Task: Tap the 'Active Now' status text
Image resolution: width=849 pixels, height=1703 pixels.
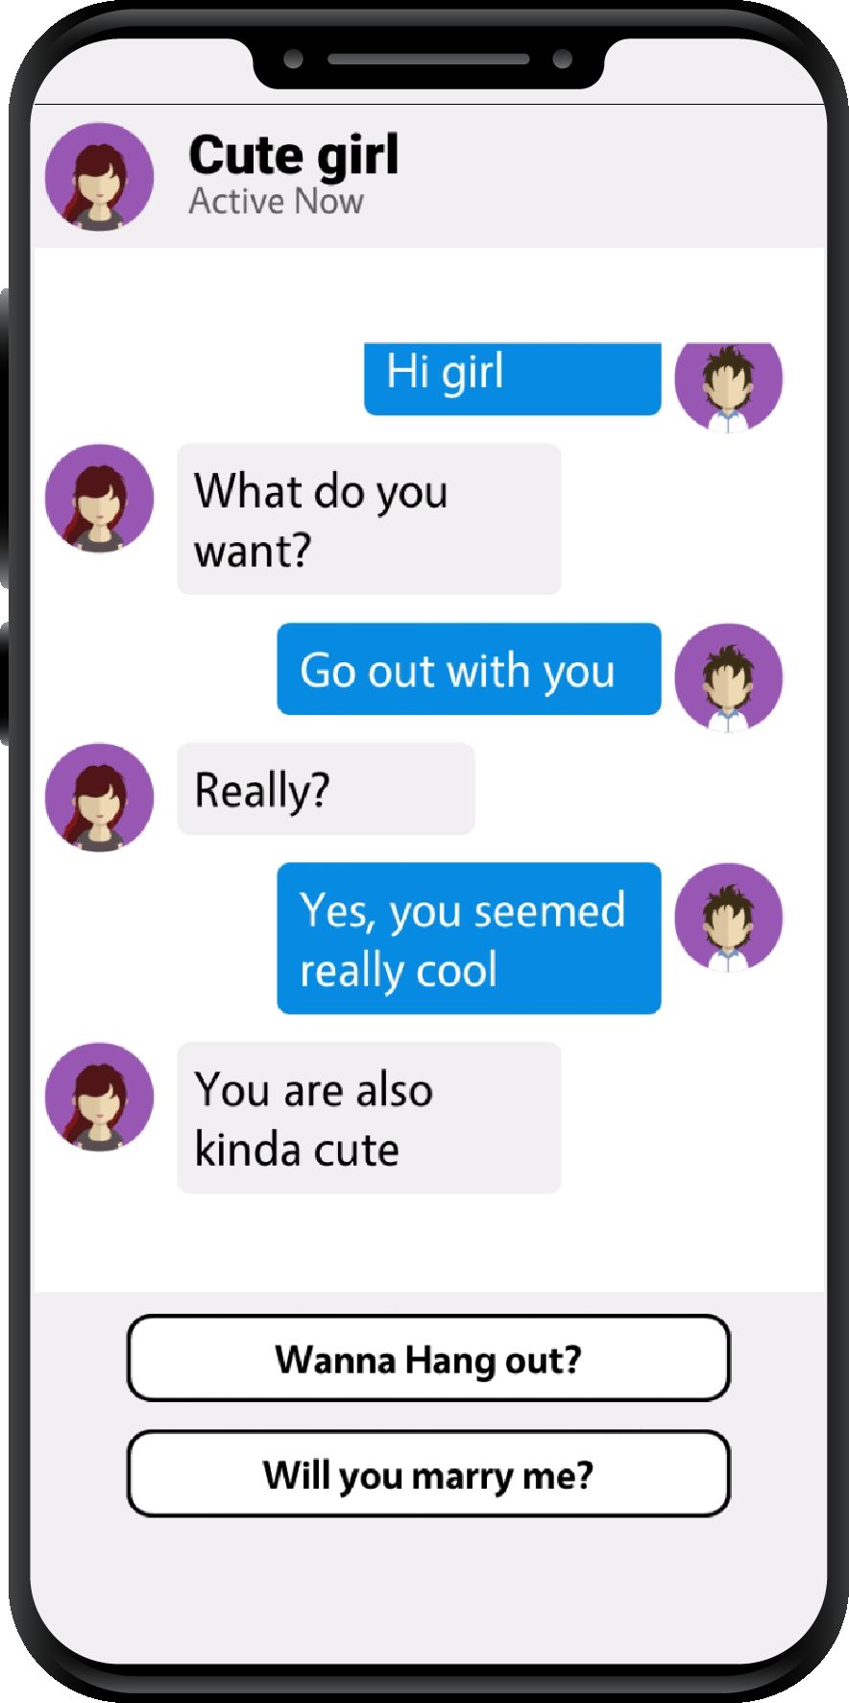Action: tap(277, 201)
